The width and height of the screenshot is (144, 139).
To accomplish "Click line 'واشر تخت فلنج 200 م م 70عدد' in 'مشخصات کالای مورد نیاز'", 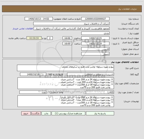I will point(95,88).
